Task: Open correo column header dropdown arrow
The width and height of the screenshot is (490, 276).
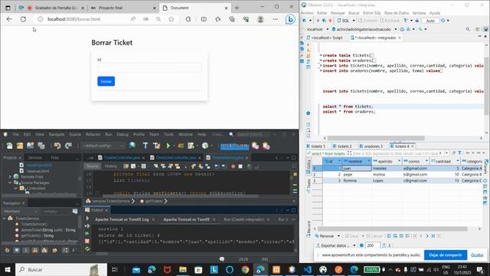Action: 426,161
